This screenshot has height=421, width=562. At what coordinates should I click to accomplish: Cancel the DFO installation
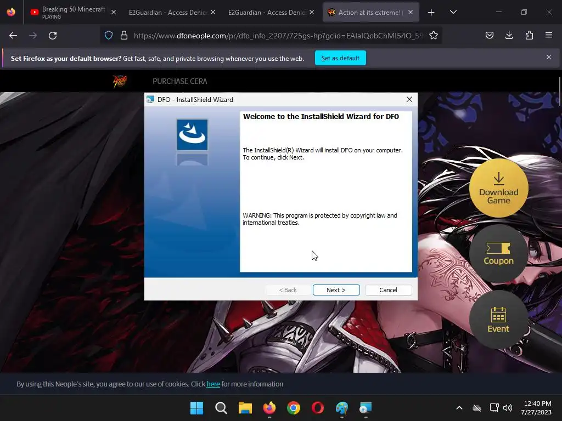[x=388, y=290]
